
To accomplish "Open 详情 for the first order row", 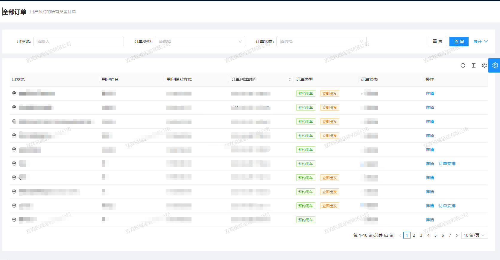I will click(x=430, y=93).
